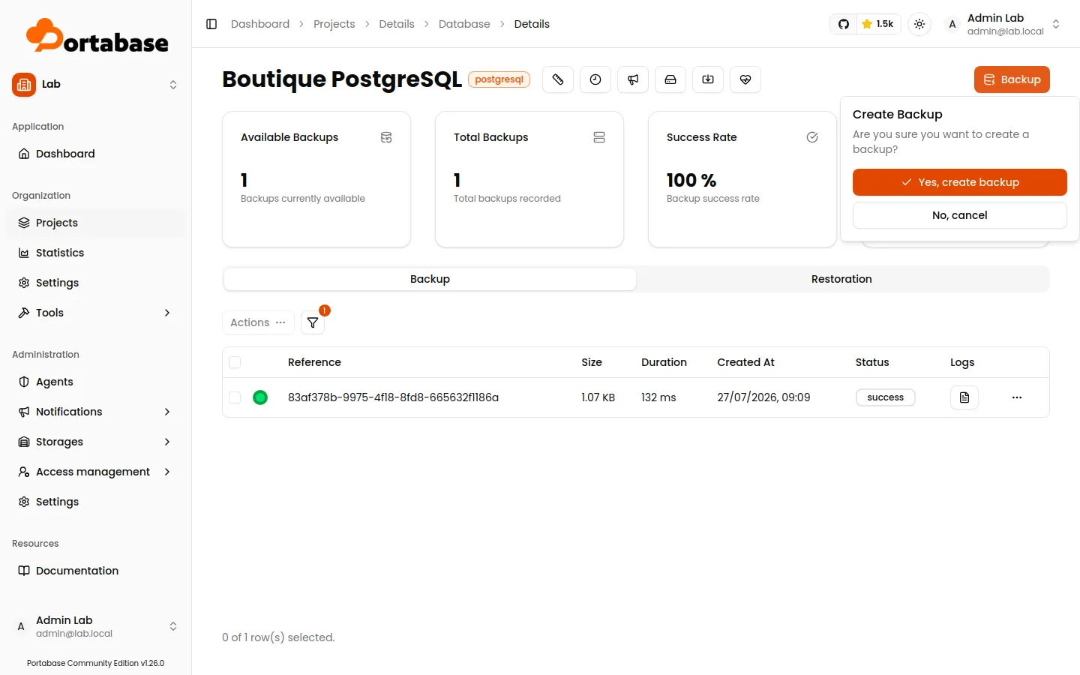Click the 1.07 KB size value
1080x675 pixels.
click(x=598, y=397)
